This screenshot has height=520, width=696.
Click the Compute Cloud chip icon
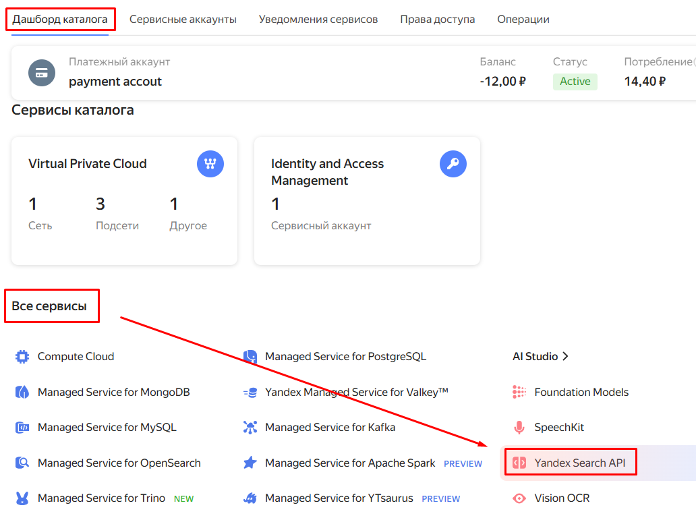coord(22,357)
